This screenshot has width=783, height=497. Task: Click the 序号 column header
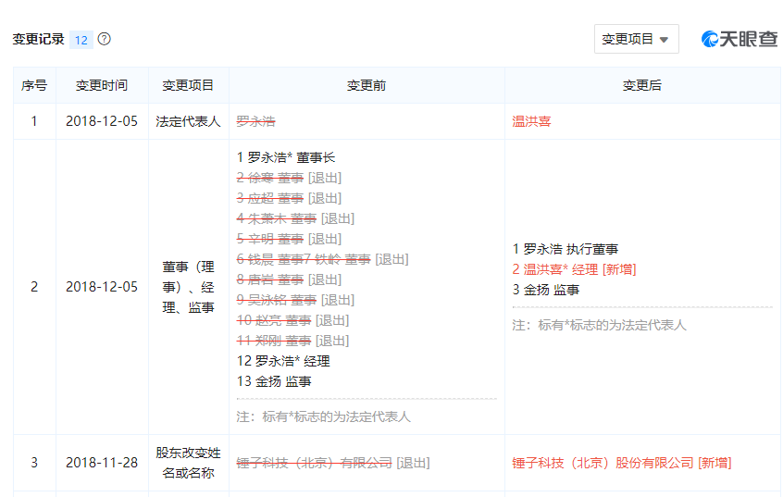pyautogui.click(x=34, y=85)
